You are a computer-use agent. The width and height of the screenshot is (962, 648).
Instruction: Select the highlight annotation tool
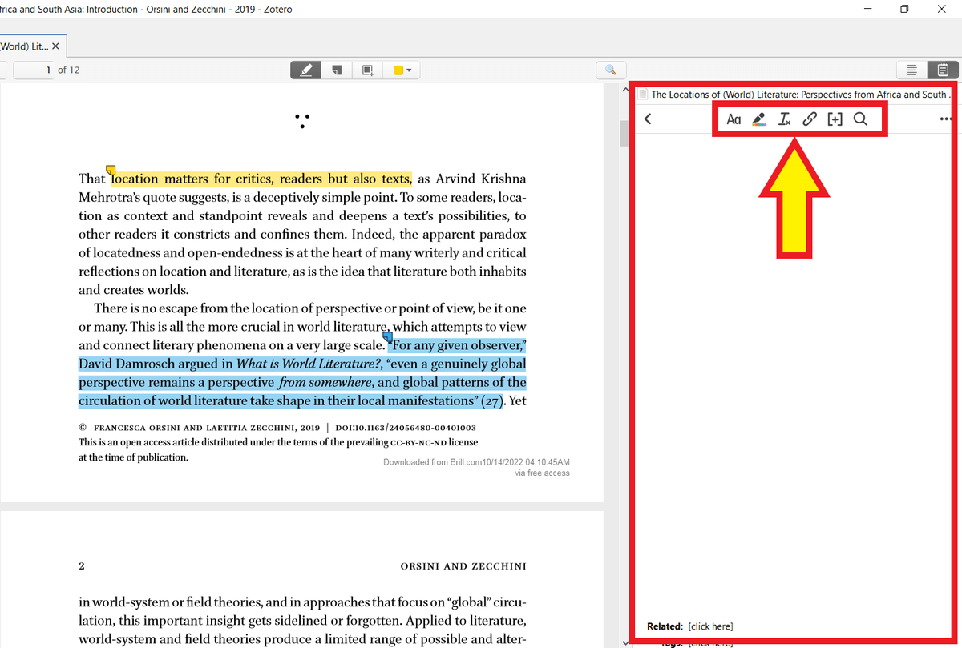[305, 70]
